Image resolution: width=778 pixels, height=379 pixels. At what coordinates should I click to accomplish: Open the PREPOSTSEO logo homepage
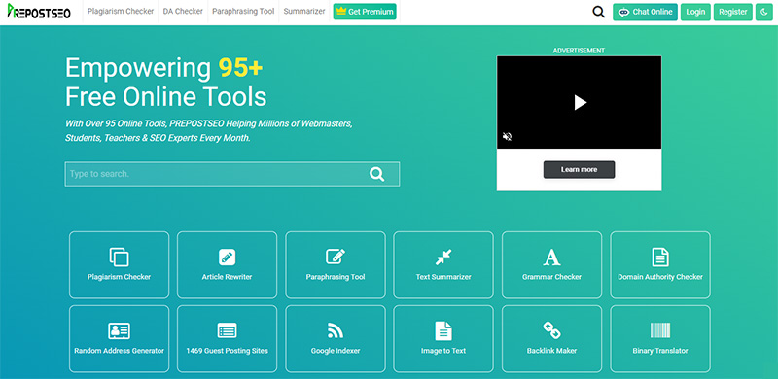tap(39, 12)
